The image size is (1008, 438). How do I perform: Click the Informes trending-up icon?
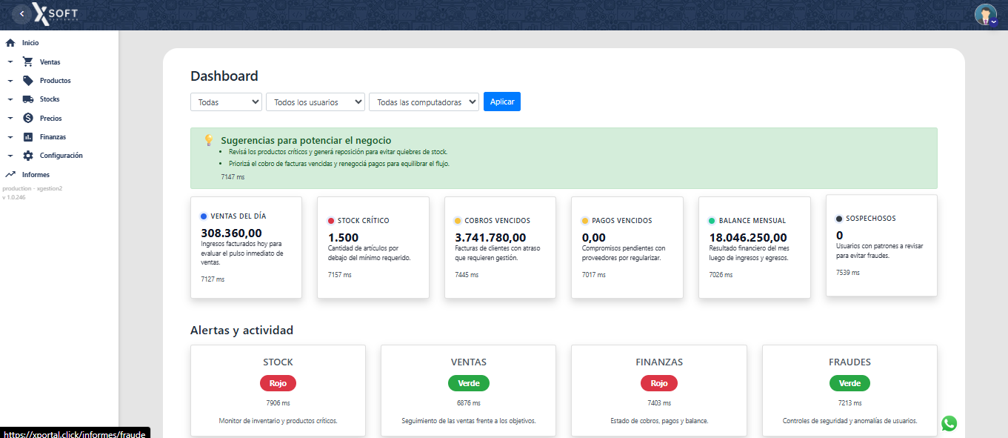[x=10, y=175]
